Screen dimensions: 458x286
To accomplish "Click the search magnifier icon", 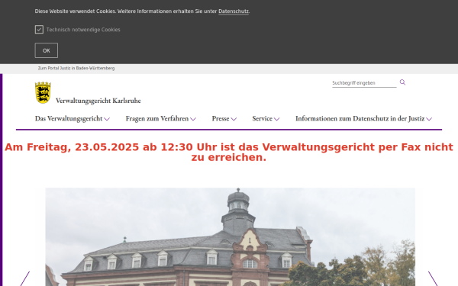I will pos(402,82).
